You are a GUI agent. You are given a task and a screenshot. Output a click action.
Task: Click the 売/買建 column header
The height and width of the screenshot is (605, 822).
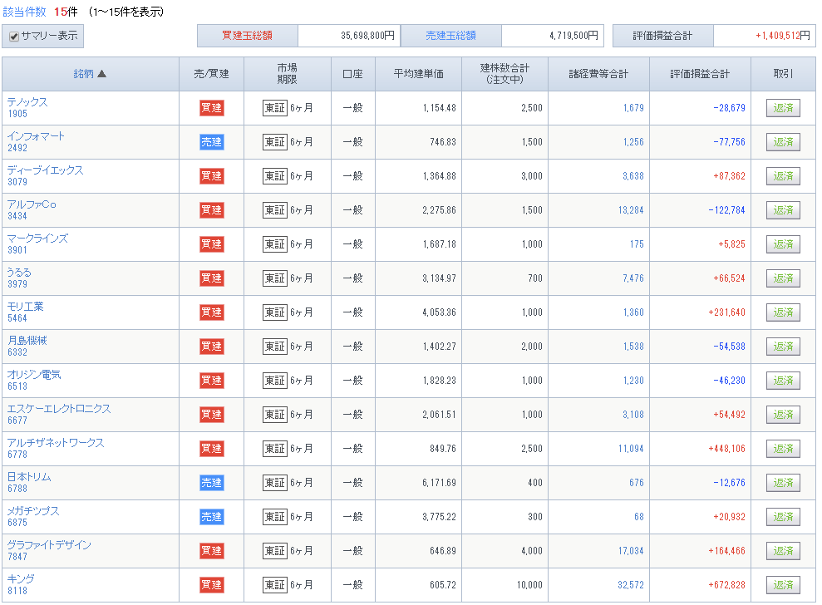click(x=211, y=74)
